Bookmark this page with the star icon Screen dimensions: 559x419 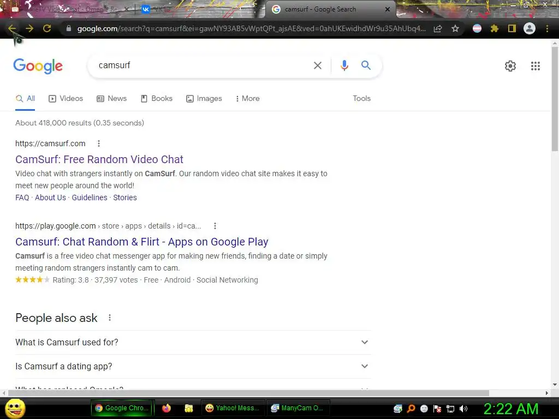pyautogui.click(x=455, y=28)
